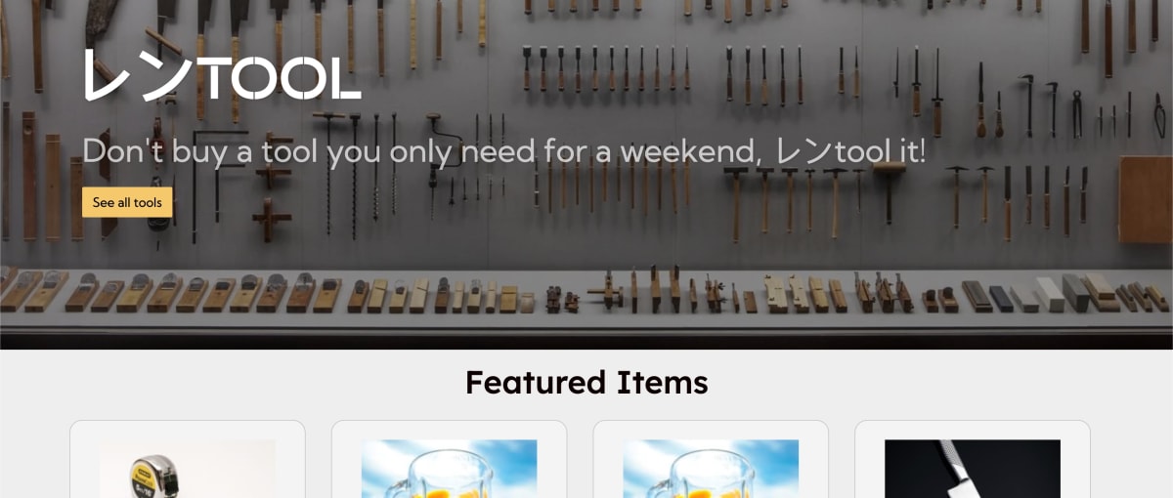This screenshot has width=1173, height=498.
Task: Click the tape measure card's top border
Action: pos(188,421)
